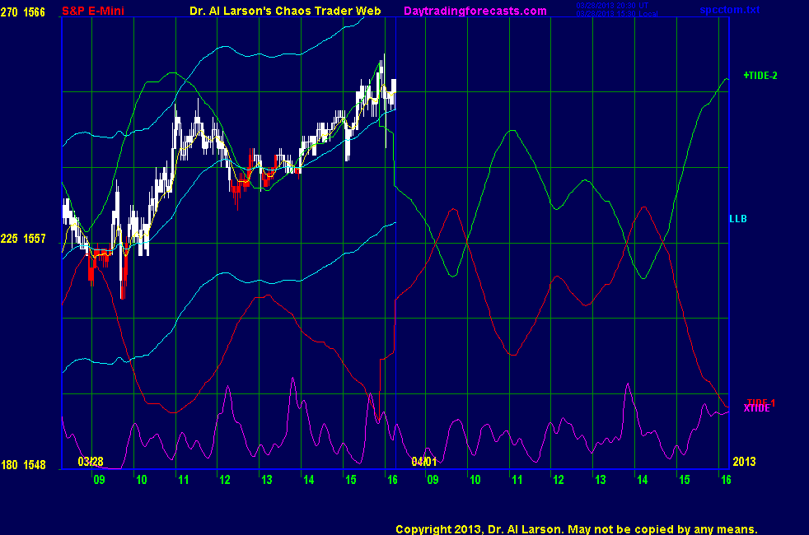Click the 180 1548 price axis label
Screen dimensions: 809x535
coord(23,465)
